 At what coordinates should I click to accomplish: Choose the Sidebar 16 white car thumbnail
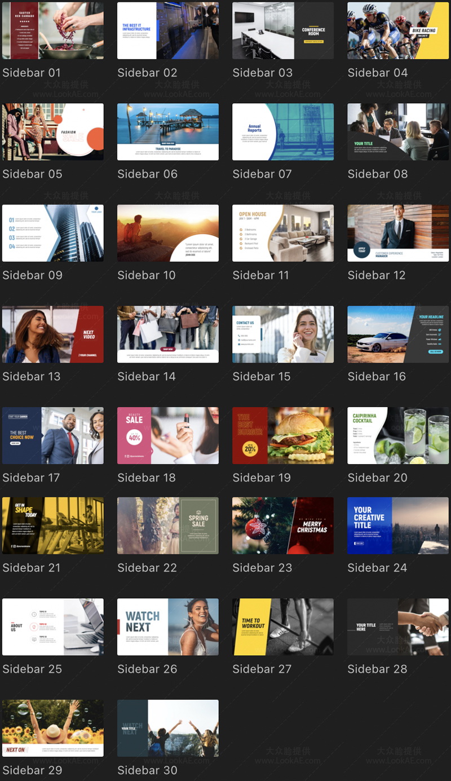click(398, 334)
